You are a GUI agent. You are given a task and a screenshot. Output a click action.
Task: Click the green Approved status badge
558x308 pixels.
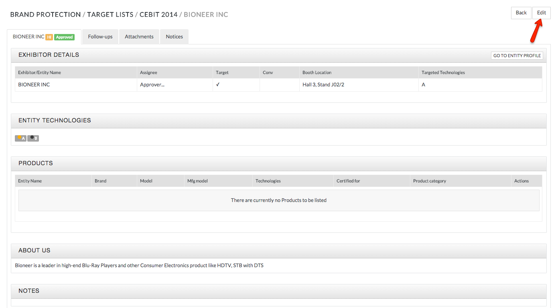pyautogui.click(x=64, y=37)
